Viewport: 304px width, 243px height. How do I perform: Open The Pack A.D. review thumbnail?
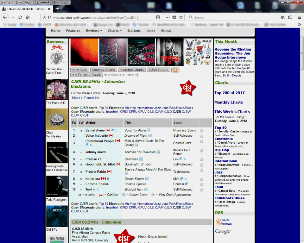(x=57, y=90)
